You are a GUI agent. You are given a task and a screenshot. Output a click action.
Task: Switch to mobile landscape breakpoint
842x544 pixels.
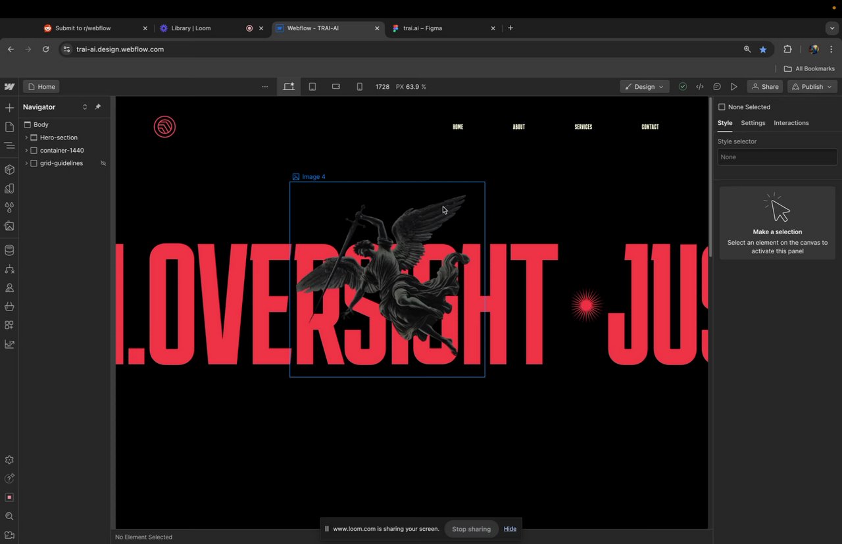(x=336, y=87)
